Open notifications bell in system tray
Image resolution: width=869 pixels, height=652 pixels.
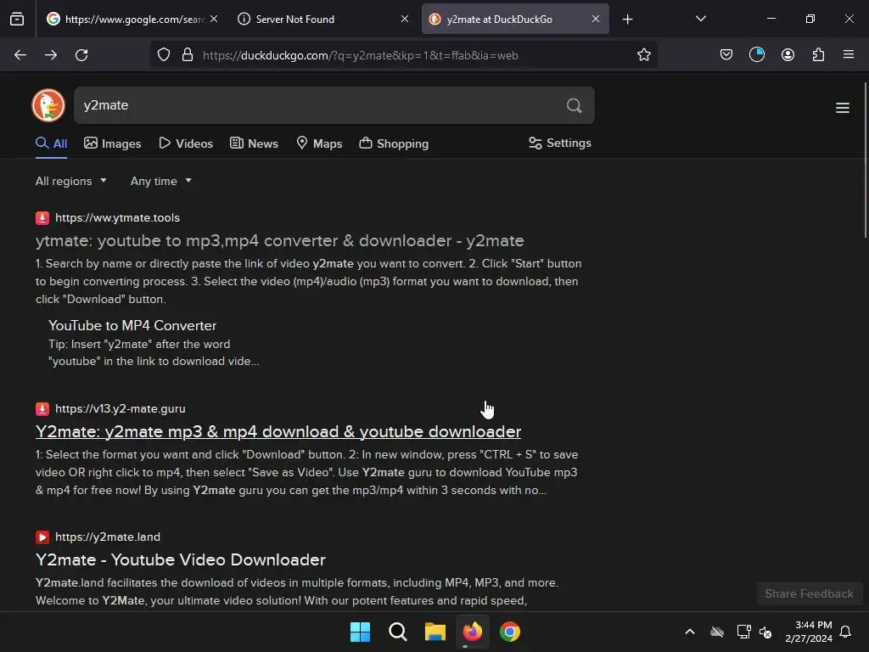point(845,632)
